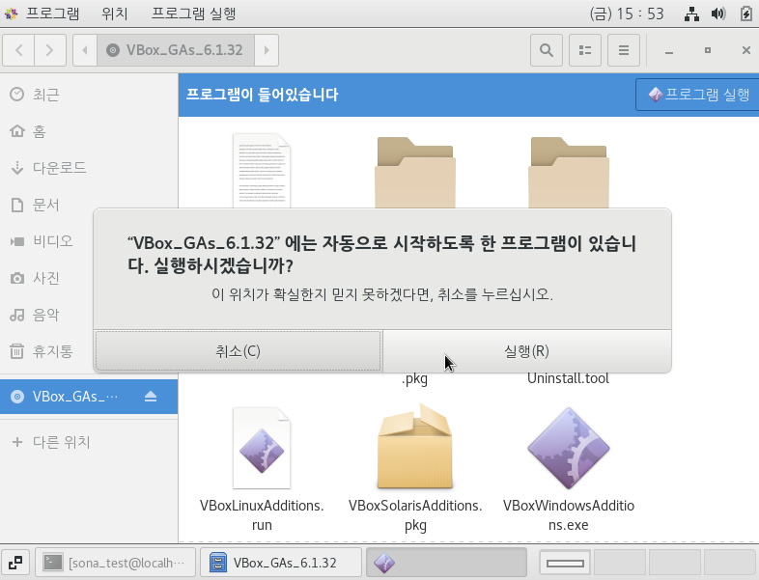
Task: Minimize the file manager window
Action: [669, 50]
